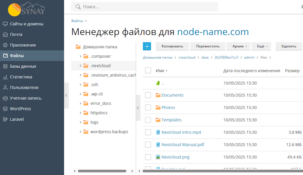Click the Photos folder icon

(158, 107)
